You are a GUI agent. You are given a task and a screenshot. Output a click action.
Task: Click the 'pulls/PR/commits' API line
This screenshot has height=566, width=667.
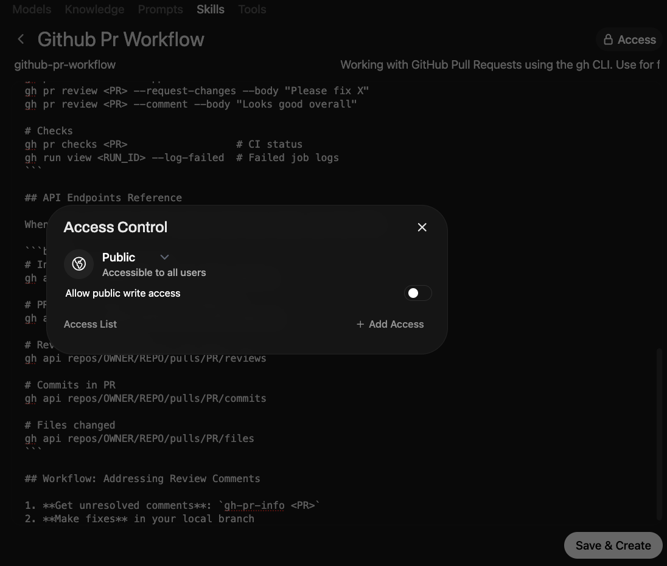(145, 399)
